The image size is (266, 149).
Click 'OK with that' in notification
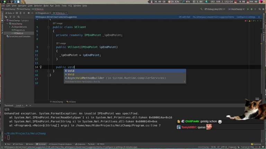tap(184, 17)
